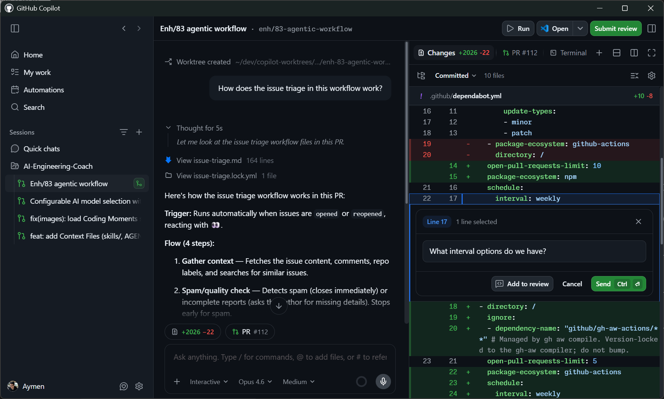
Task: Jump to bottom of chat
Action: pos(279,306)
